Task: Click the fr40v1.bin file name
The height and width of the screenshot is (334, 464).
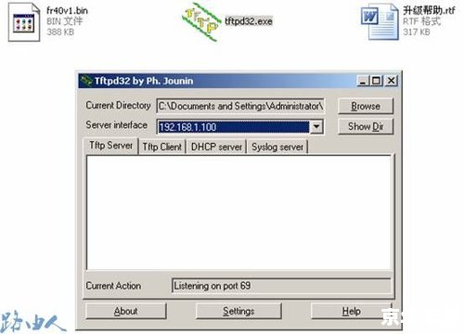Action: click(67, 10)
